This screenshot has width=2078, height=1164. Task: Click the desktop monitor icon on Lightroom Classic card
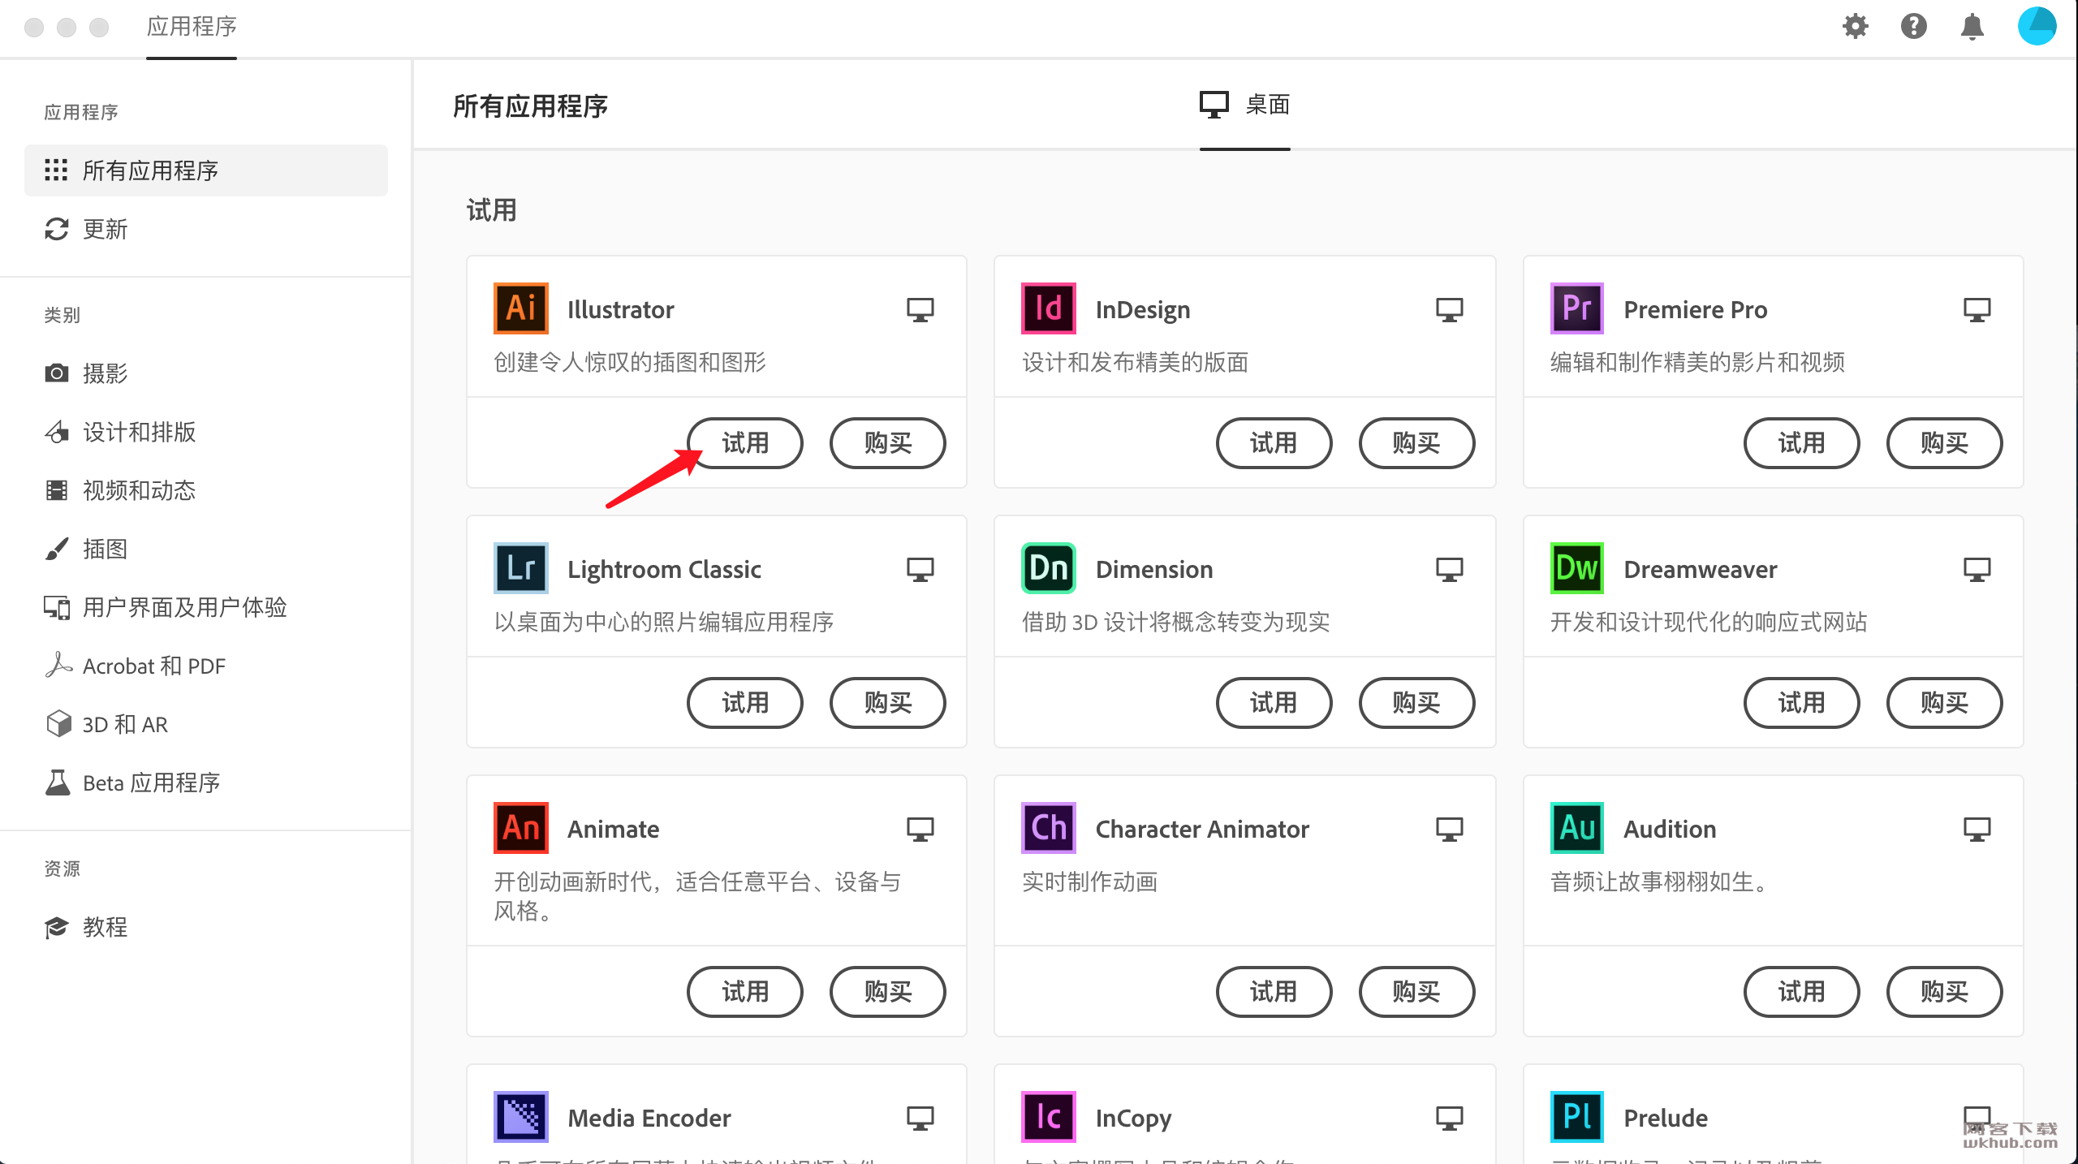click(920, 570)
